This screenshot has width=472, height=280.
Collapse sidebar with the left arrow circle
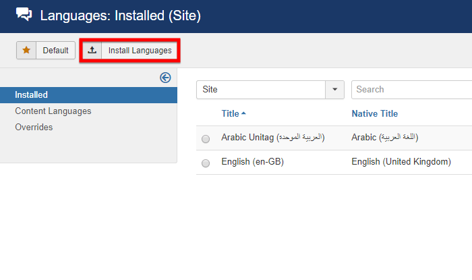(165, 78)
